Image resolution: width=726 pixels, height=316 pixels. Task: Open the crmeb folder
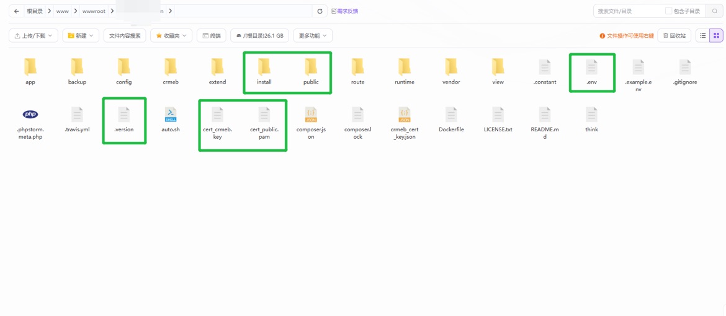171,67
